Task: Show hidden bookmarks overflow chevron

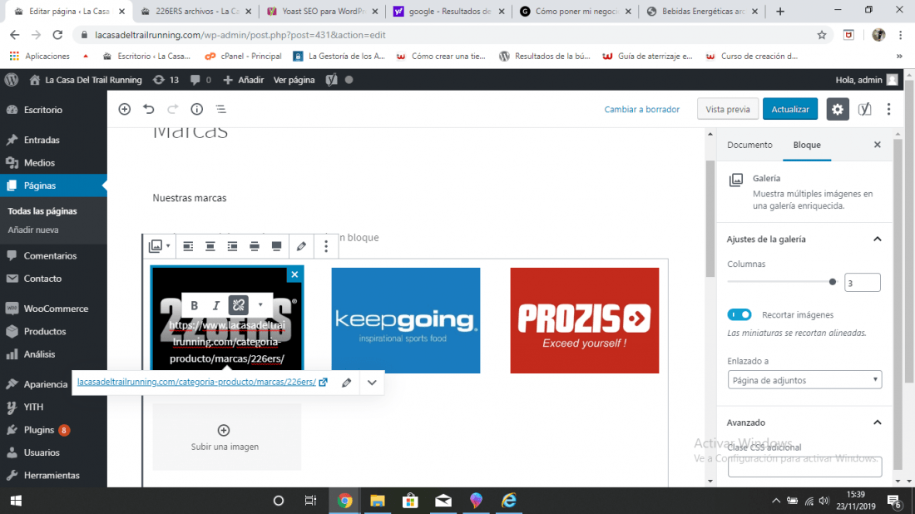Action: pos(899,56)
